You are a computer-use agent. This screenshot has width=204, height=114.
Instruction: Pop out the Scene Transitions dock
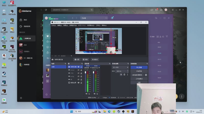pyautogui.click(x=128, y=64)
